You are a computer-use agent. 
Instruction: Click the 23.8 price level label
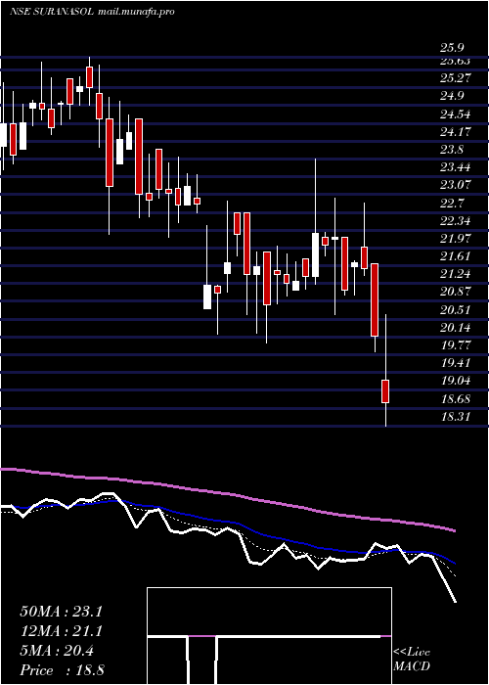452,150
